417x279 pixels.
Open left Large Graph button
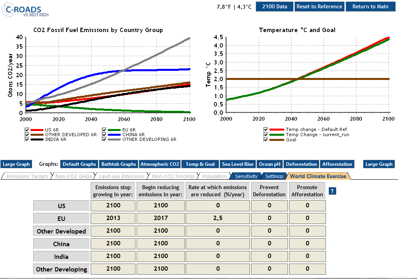pyautogui.click(x=17, y=164)
